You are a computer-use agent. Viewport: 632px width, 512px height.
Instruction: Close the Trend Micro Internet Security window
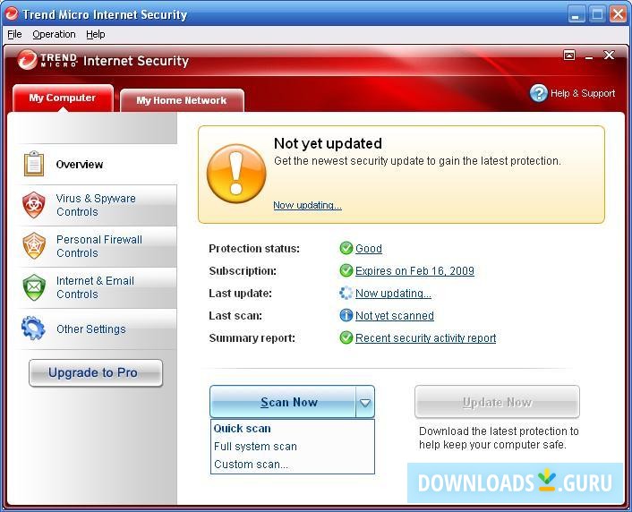[618, 14]
